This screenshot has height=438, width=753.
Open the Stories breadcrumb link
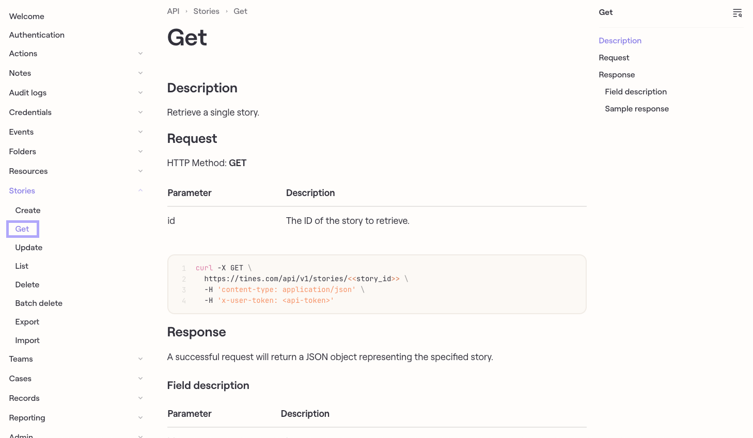206,11
